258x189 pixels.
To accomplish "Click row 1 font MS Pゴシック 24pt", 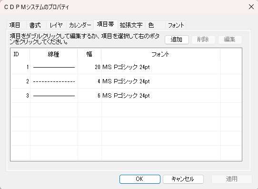I will click(126, 67).
